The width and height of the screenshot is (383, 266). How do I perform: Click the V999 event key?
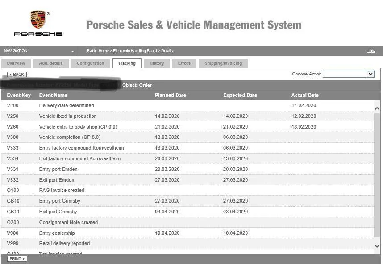tap(12, 244)
